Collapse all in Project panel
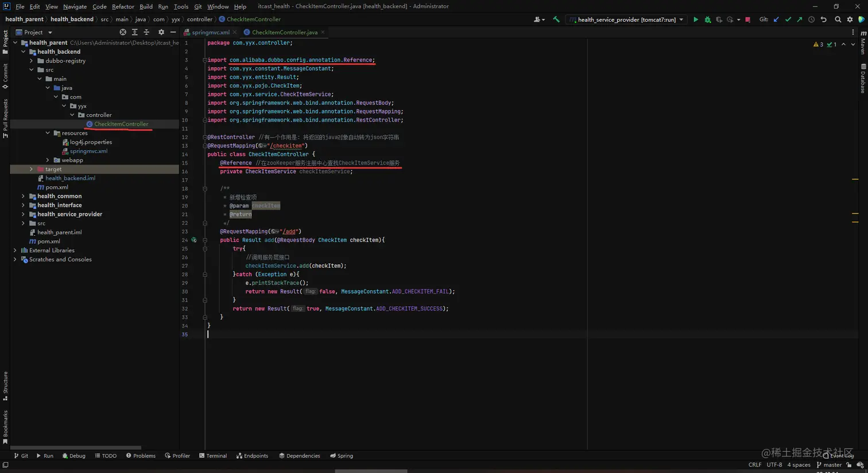 click(x=146, y=32)
